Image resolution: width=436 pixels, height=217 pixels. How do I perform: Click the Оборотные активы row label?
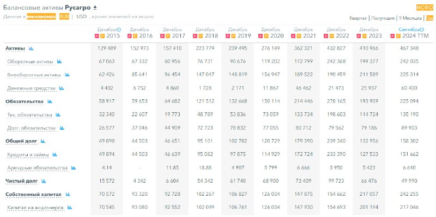pyautogui.click(x=31, y=62)
